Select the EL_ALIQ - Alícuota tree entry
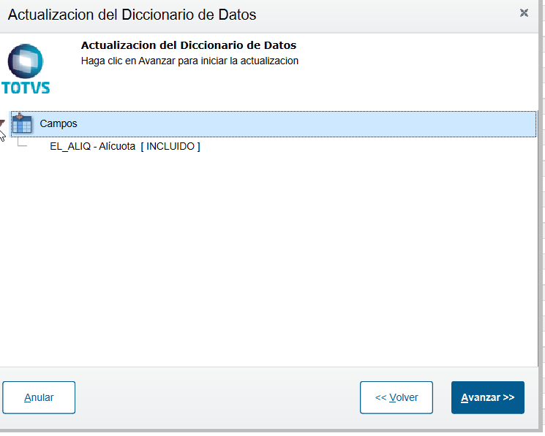Viewport: 545px width, 436px height. tap(92, 146)
